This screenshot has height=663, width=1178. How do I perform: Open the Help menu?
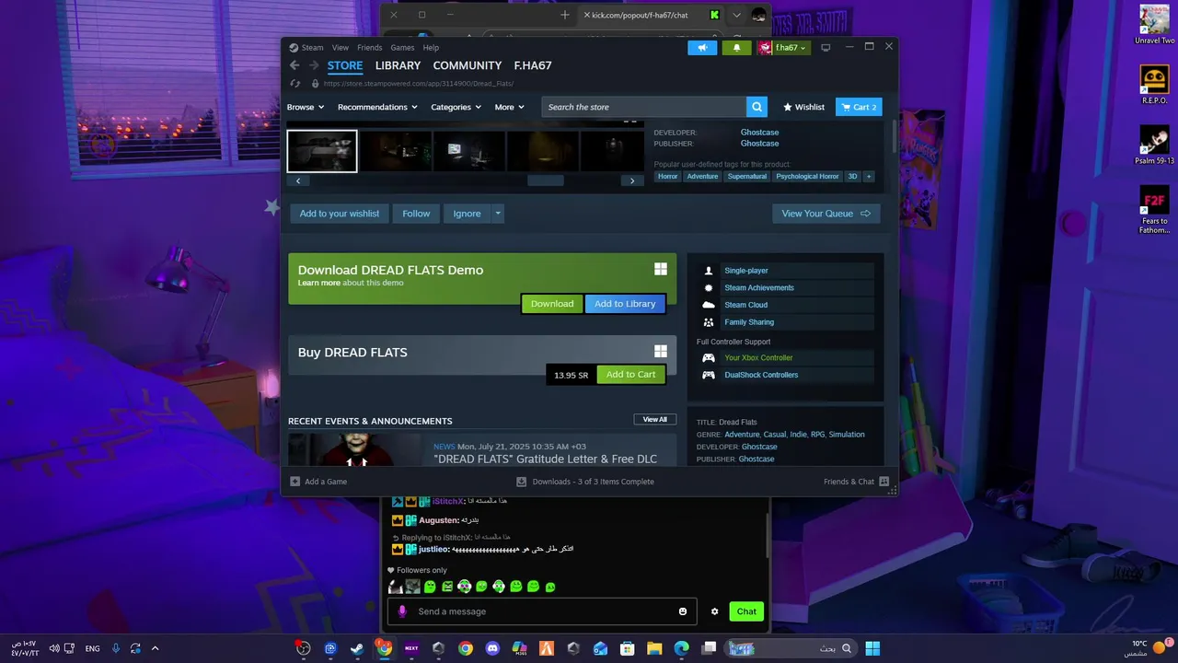point(431,48)
